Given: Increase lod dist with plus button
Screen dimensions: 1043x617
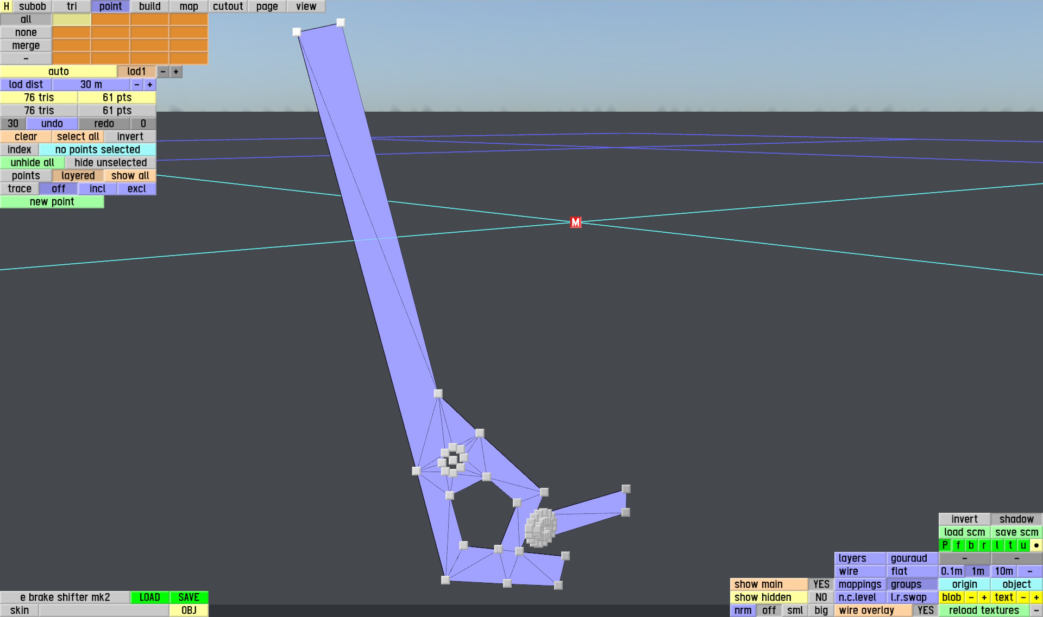Looking at the screenshot, I should click(150, 85).
